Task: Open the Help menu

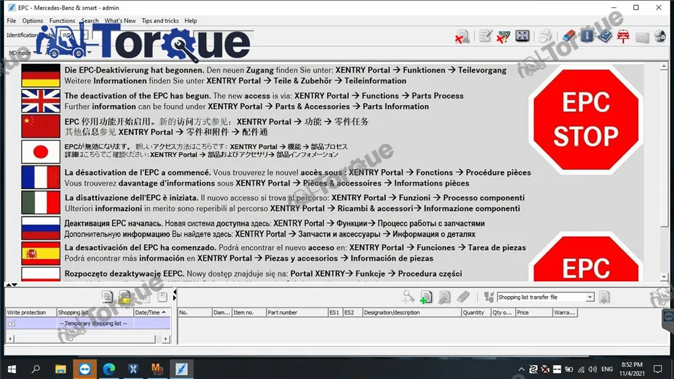Action: [191, 21]
